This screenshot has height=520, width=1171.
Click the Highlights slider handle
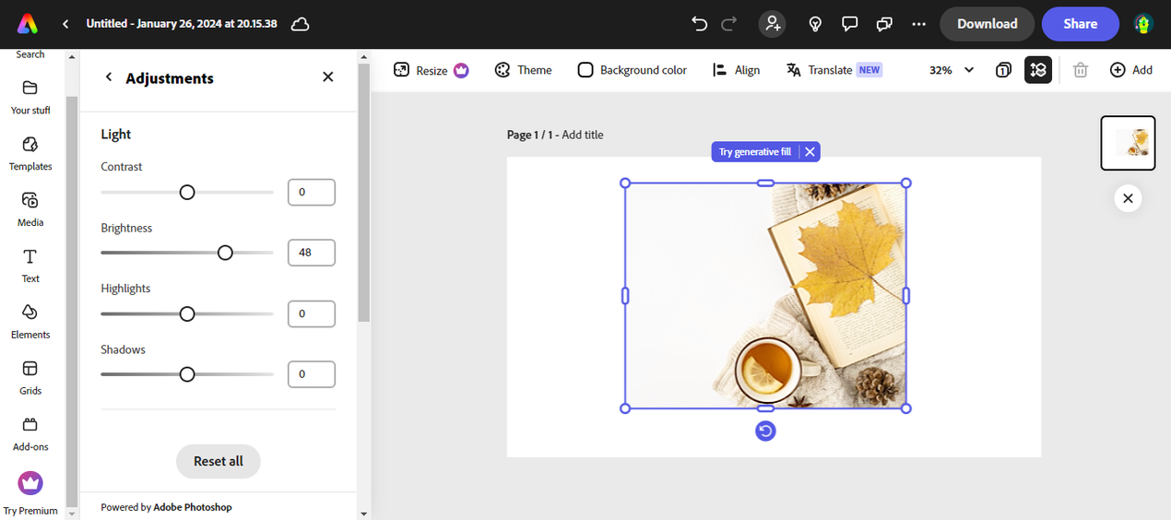[187, 313]
